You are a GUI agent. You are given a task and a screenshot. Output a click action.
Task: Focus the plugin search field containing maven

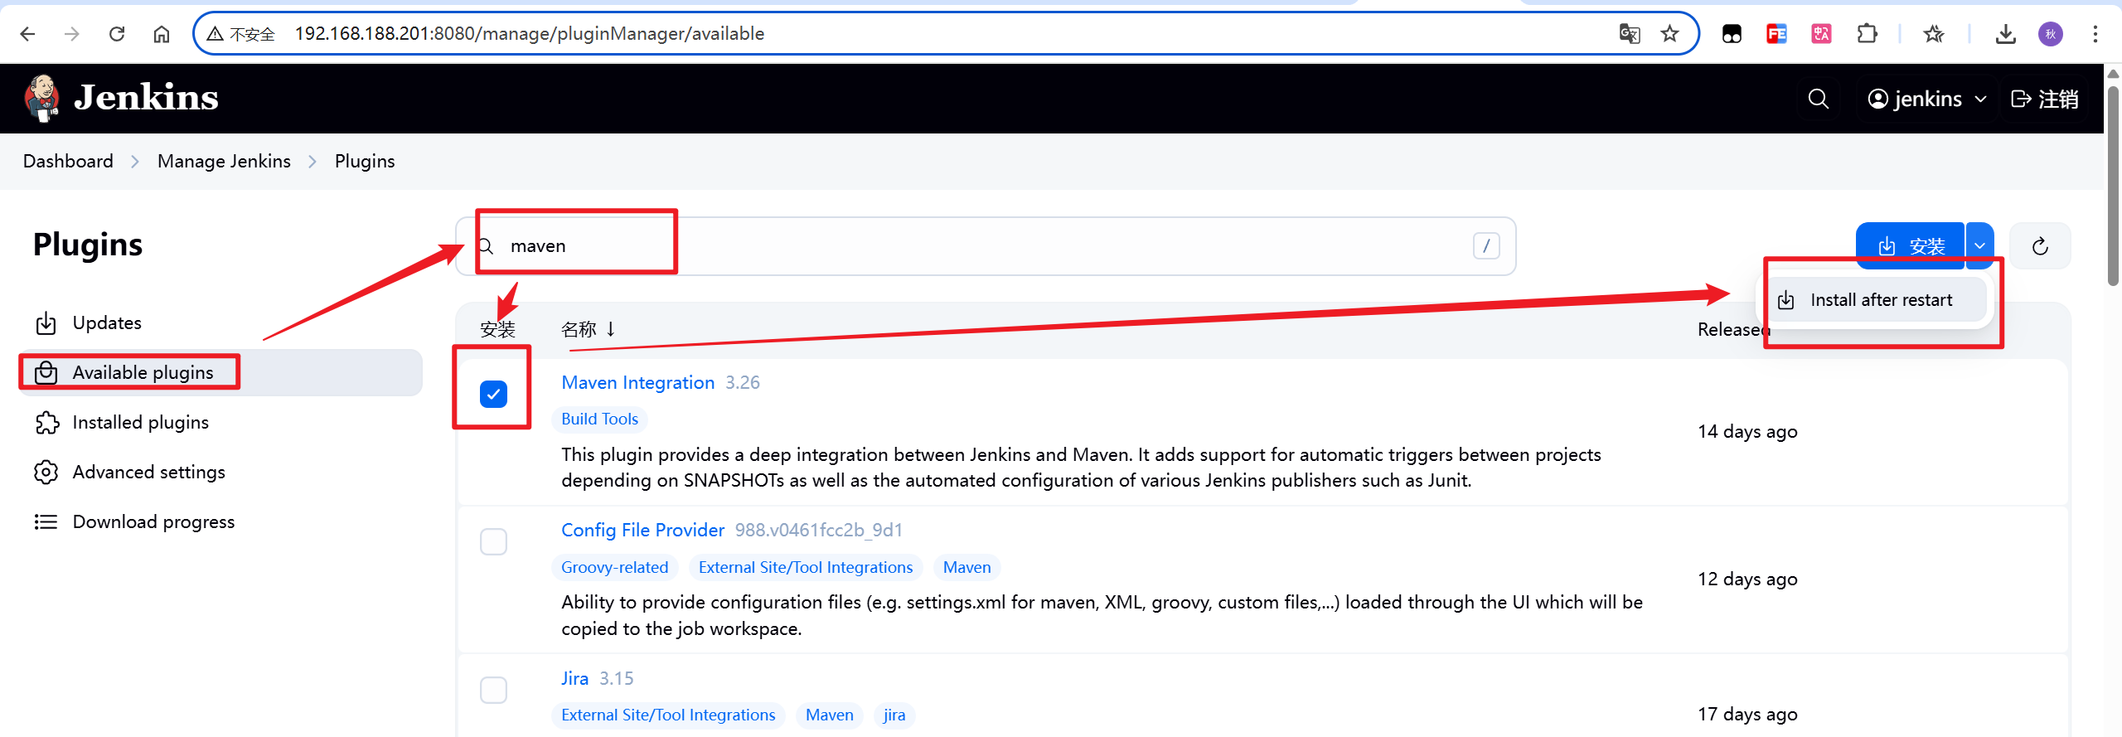pos(986,246)
